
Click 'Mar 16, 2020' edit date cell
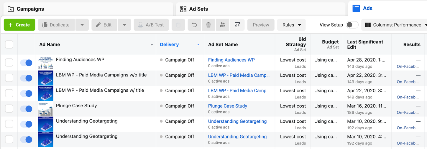(366, 106)
